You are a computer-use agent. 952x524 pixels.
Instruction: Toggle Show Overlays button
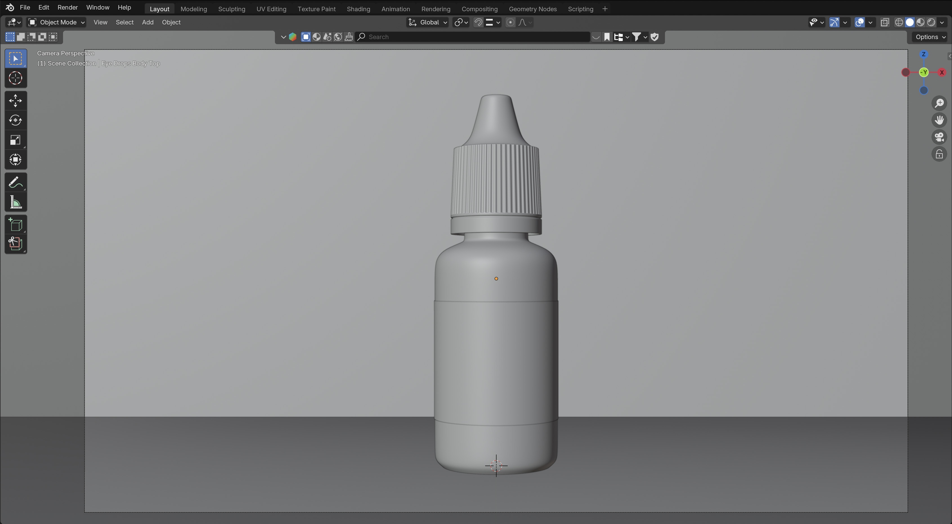(860, 23)
